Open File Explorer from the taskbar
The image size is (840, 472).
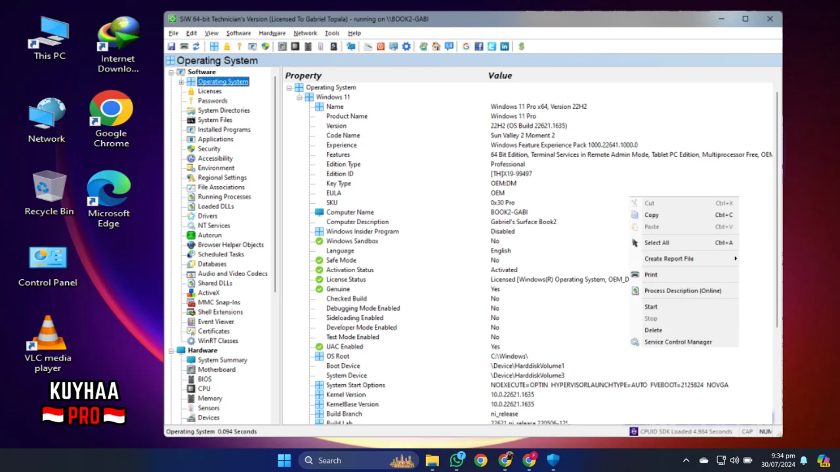point(432,460)
